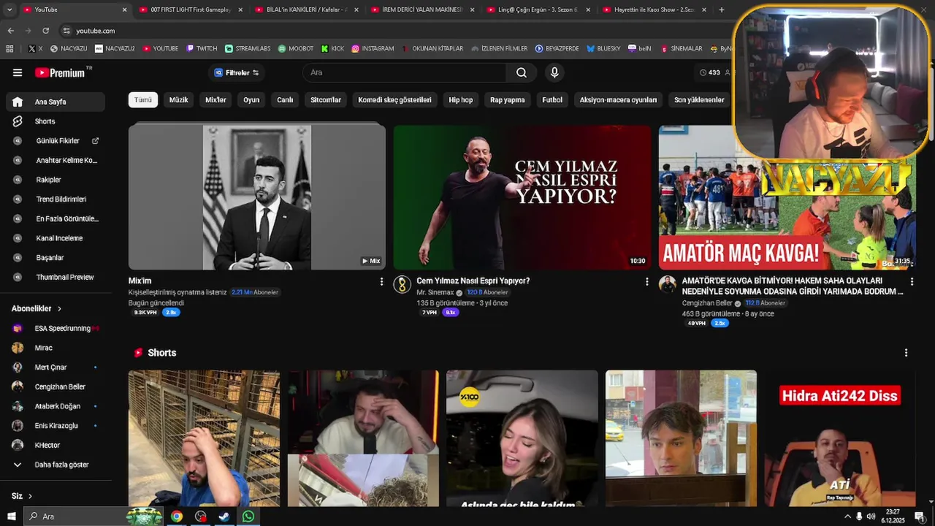Open more options for Mix'im video
This screenshot has height=526, width=935.
pos(381,281)
